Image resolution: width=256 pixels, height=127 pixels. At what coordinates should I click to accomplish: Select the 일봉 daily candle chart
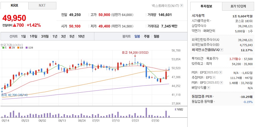pyautogui.click(x=137, y=36)
